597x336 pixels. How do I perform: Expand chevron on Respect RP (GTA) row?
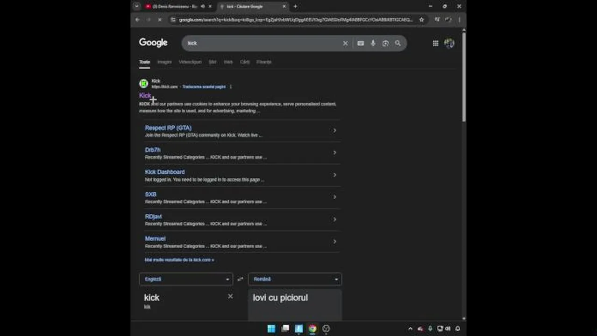click(334, 131)
